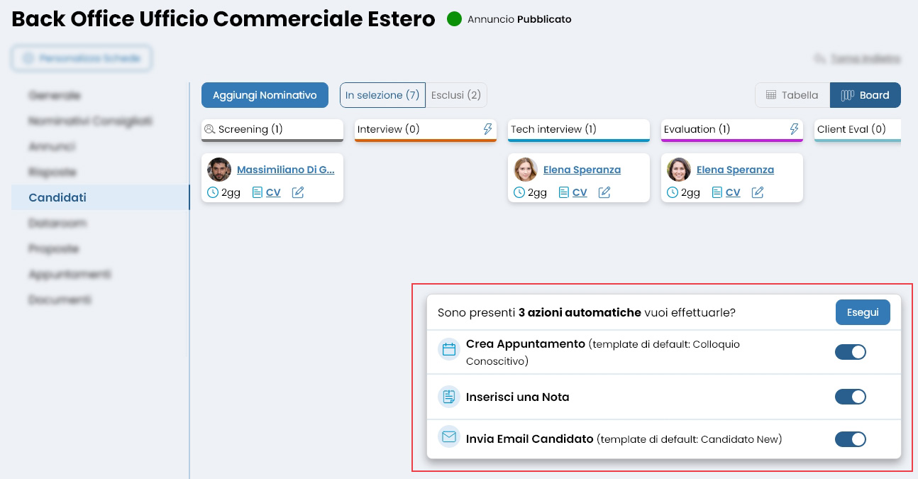Click the document icon beside Elena's CV link
918x479 pixels.
click(563, 192)
